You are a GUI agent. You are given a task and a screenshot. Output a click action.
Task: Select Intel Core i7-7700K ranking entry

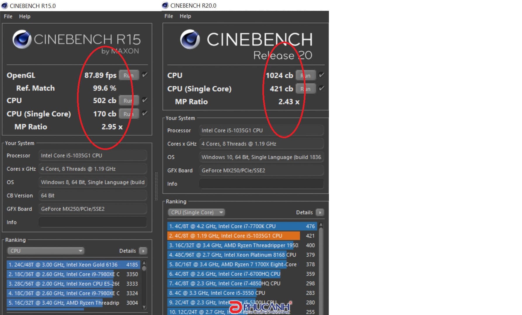click(242, 226)
